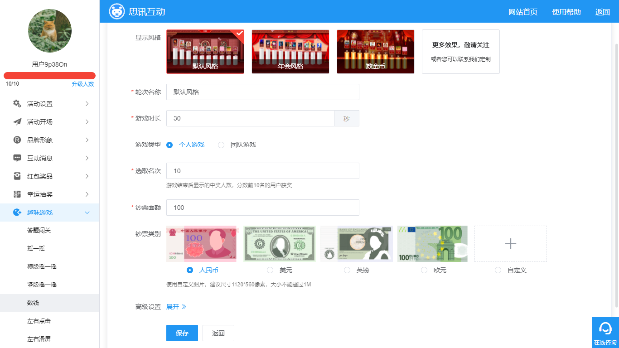Select the 个人游戏 radio button

(169, 145)
